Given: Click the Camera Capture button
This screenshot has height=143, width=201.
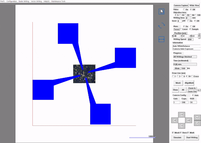Looking at the screenshot, I should (181, 6).
